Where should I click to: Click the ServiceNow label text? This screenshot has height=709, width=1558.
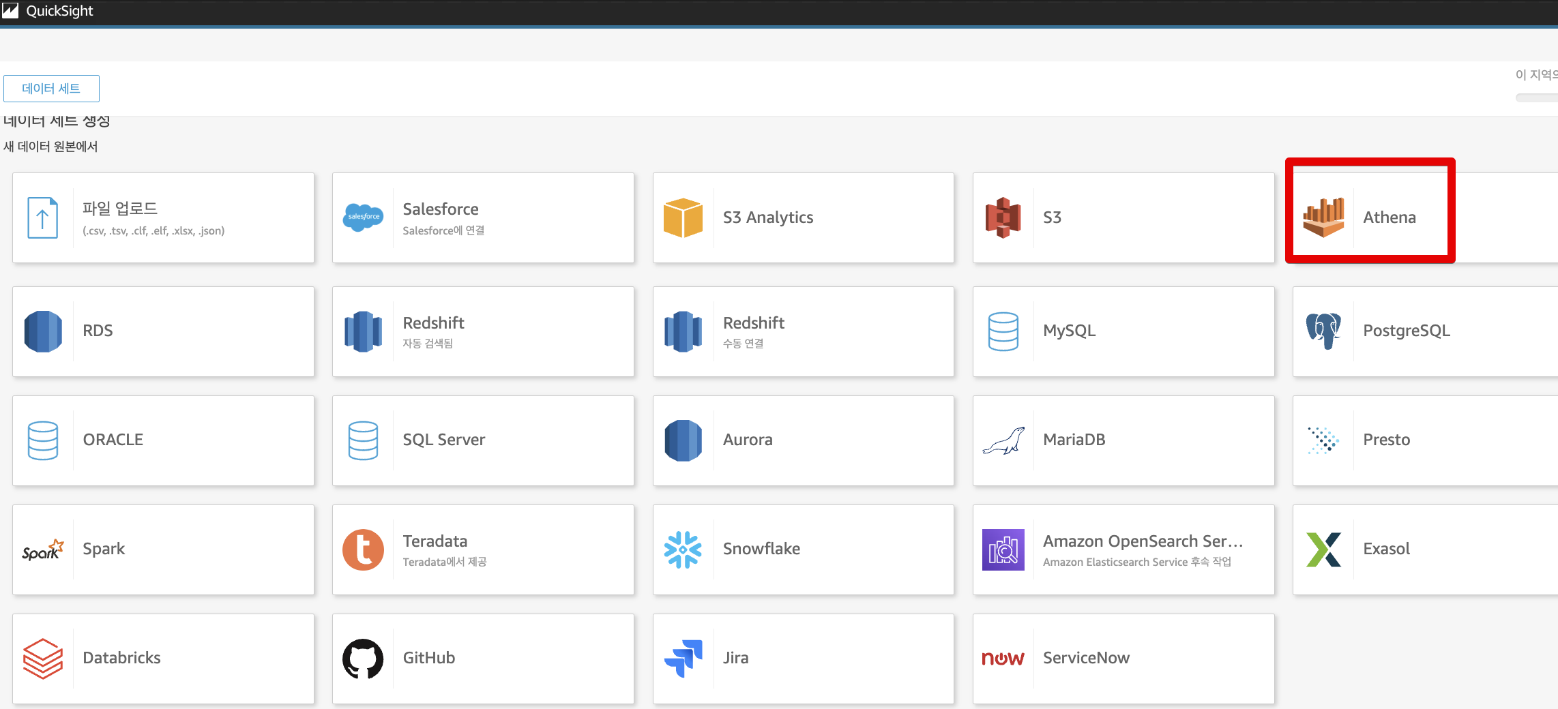coord(1087,658)
